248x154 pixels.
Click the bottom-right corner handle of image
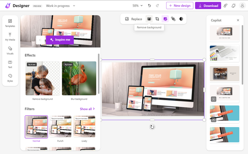tap(204, 120)
